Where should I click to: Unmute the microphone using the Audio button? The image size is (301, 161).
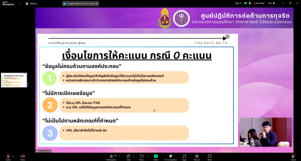[8, 156]
